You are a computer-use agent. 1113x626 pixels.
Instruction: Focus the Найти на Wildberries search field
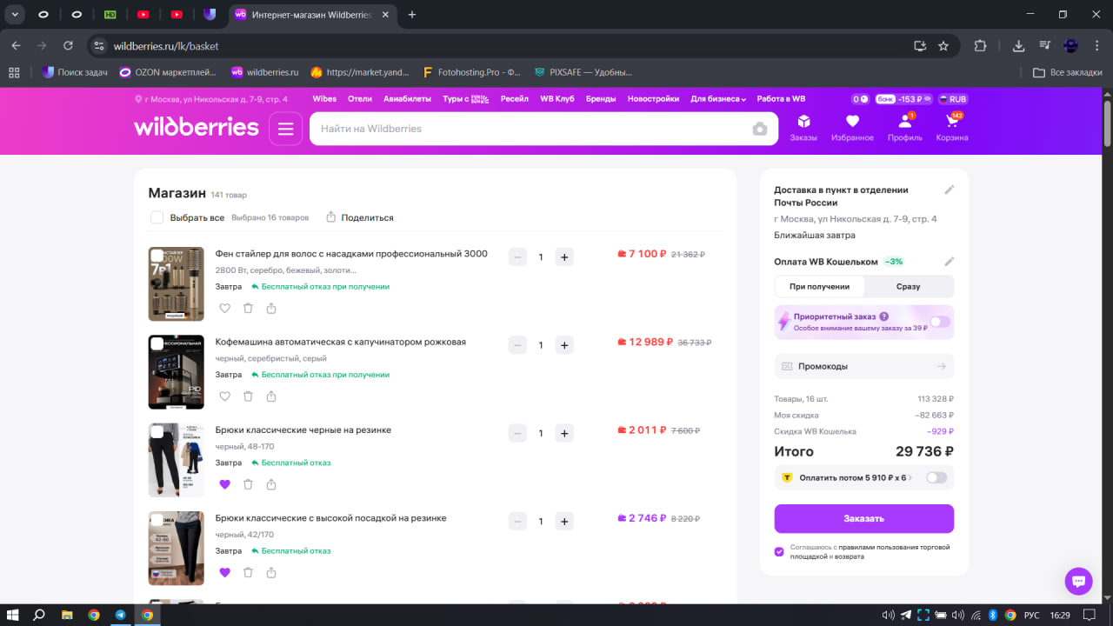point(530,129)
